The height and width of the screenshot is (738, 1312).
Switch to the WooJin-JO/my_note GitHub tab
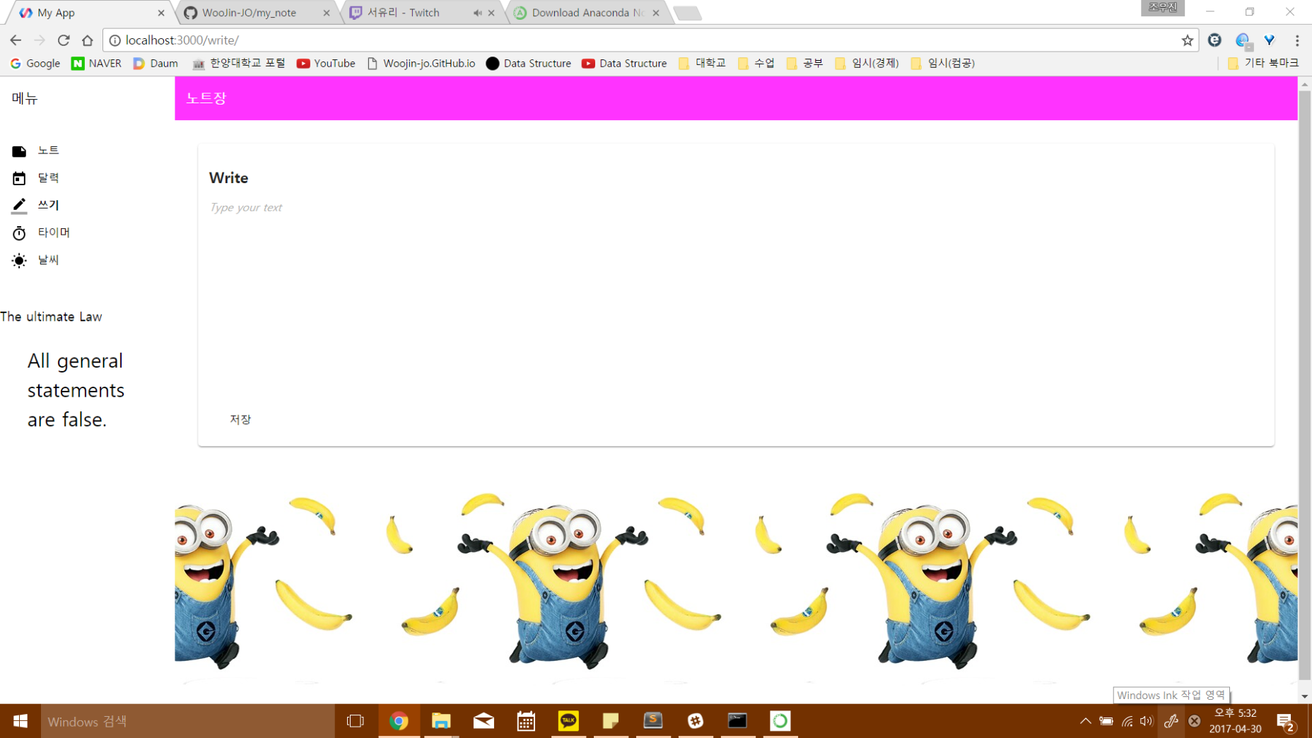[x=256, y=13]
